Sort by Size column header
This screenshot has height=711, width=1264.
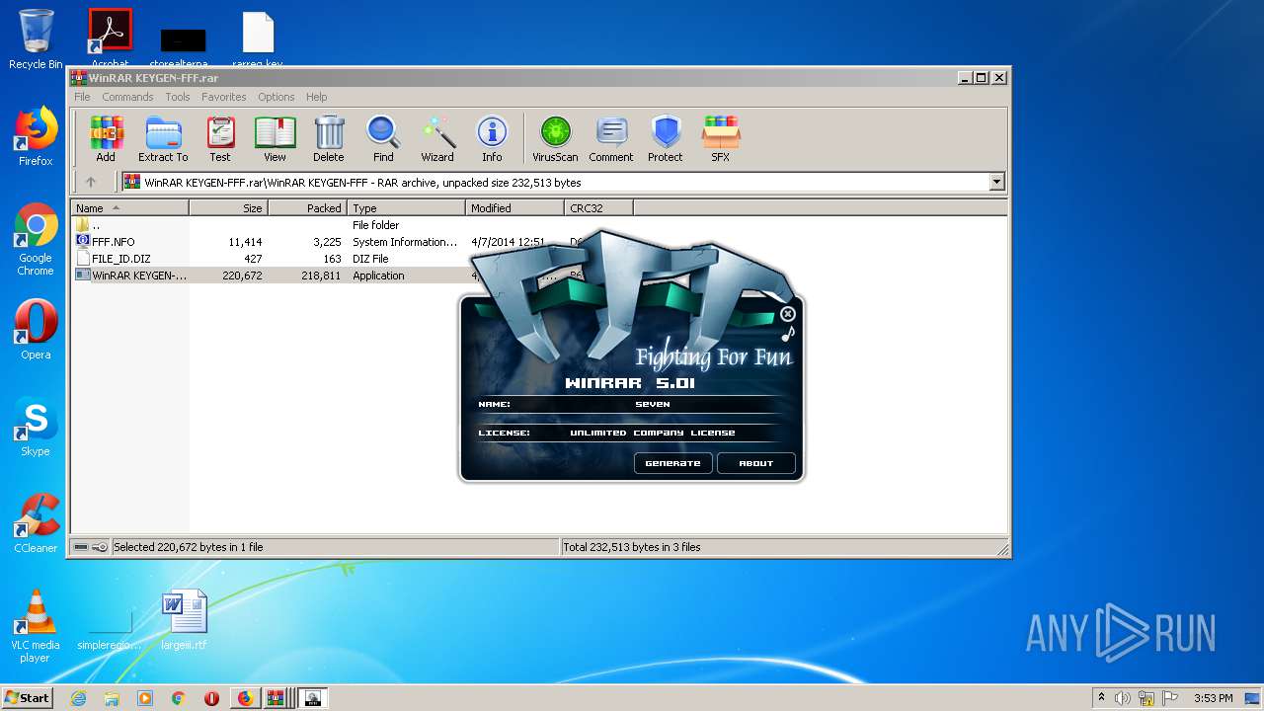(228, 207)
